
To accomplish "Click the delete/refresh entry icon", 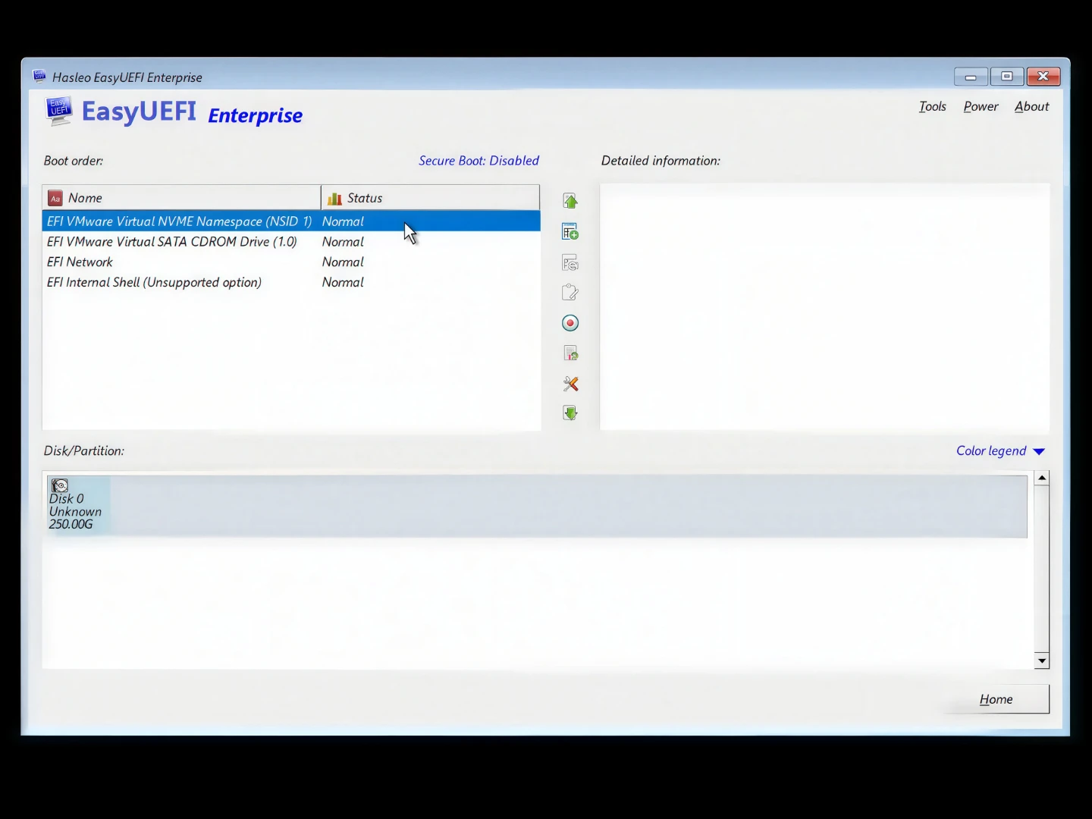I will click(x=570, y=262).
